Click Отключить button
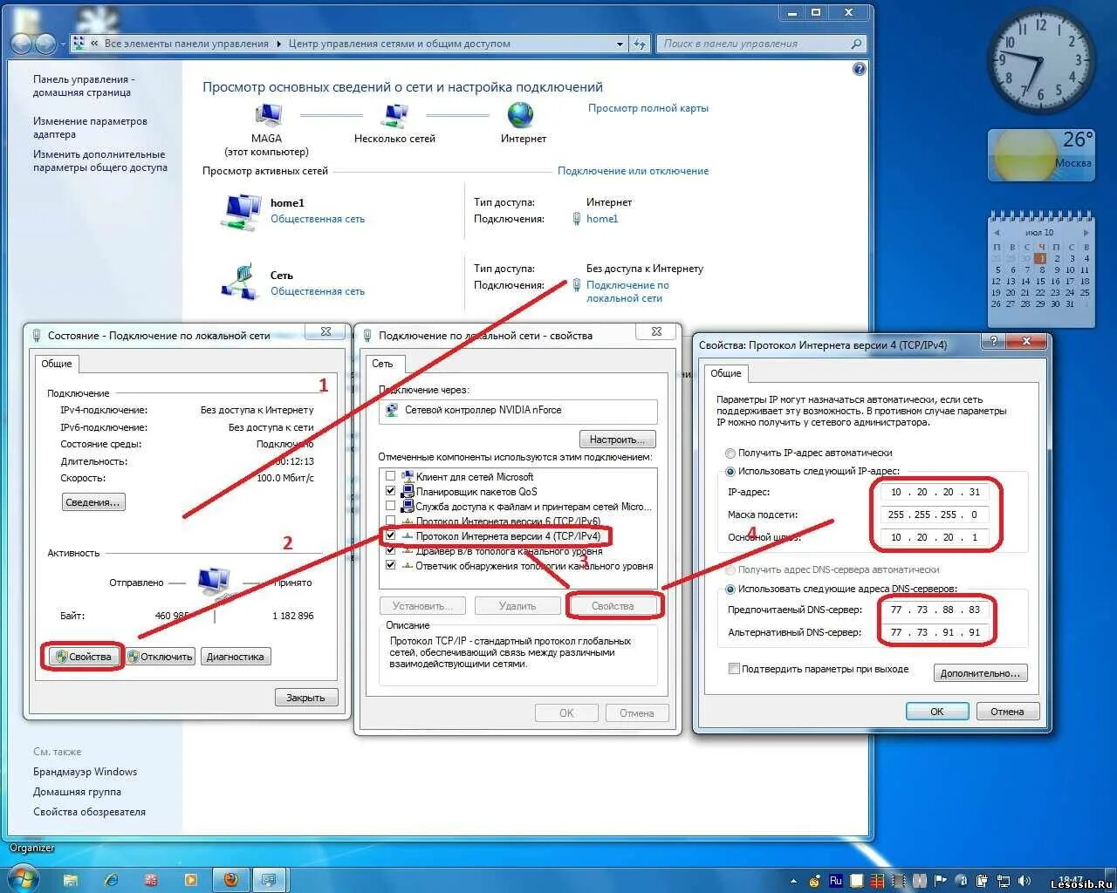 (161, 657)
